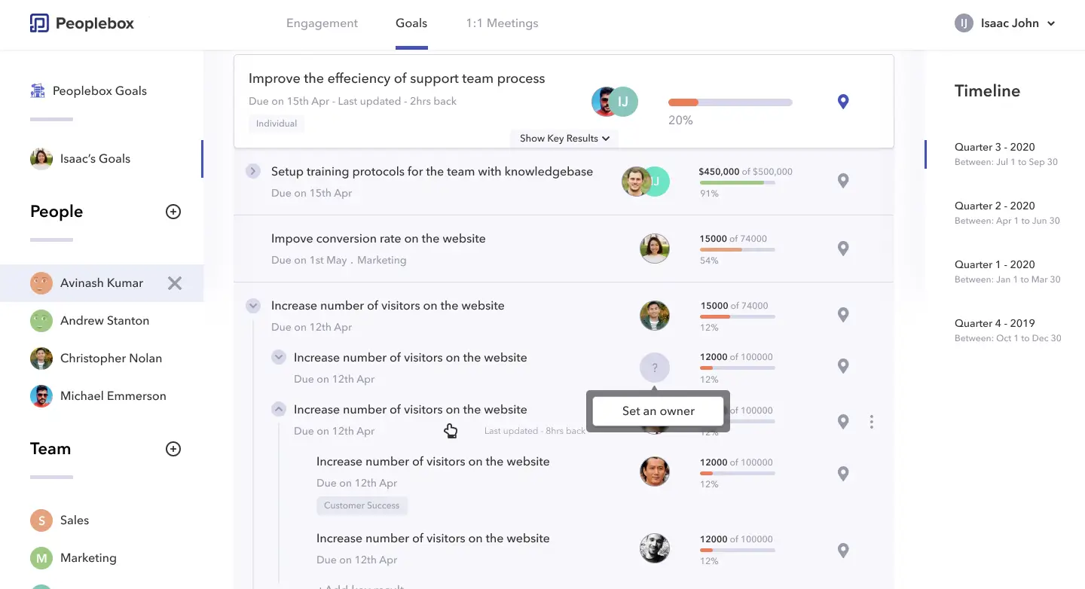The image size is (1085, 589).
Task: Click the question mark unassigned owner avatar
Action: tap(654, 368)
